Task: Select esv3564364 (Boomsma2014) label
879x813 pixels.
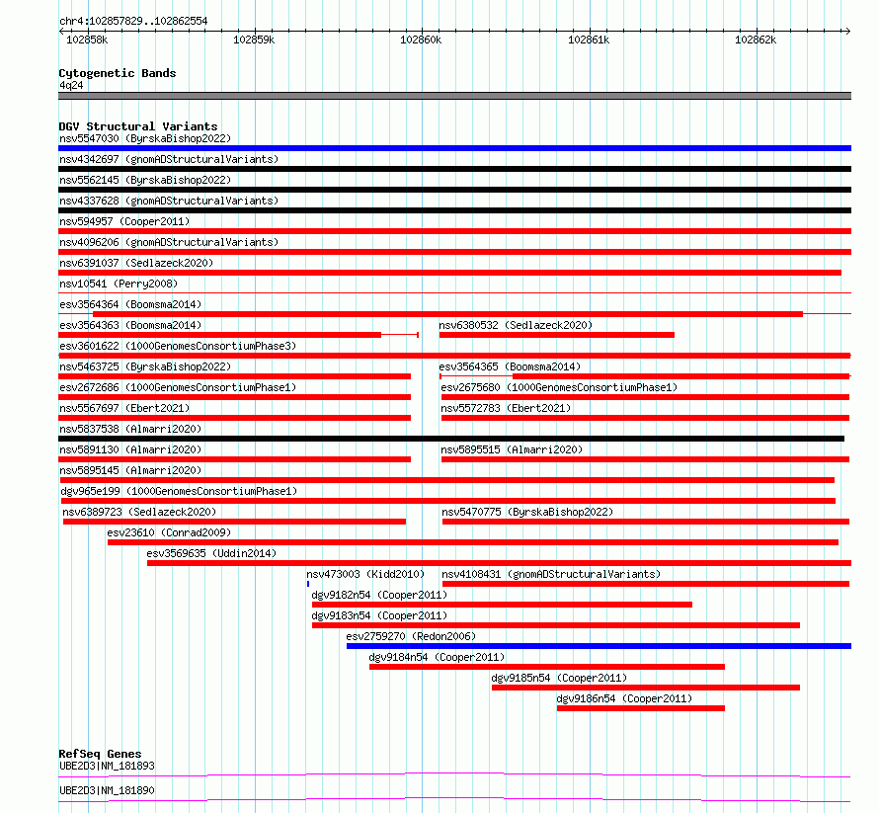Action: pos(130,304)
